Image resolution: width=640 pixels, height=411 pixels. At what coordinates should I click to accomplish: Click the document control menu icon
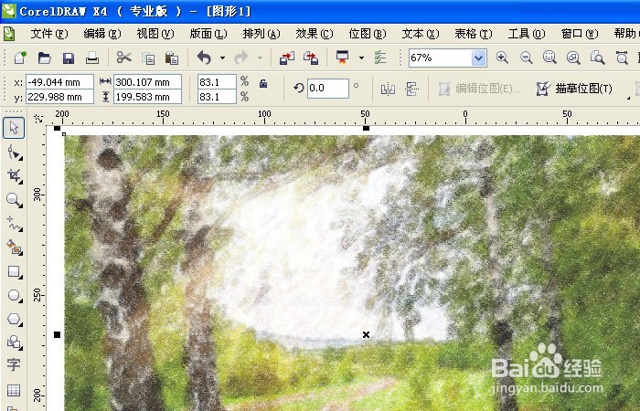8,34
